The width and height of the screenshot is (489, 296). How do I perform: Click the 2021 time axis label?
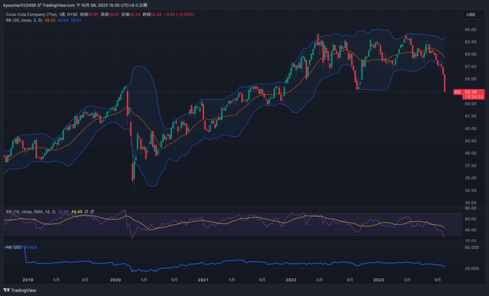click(203, 280)
